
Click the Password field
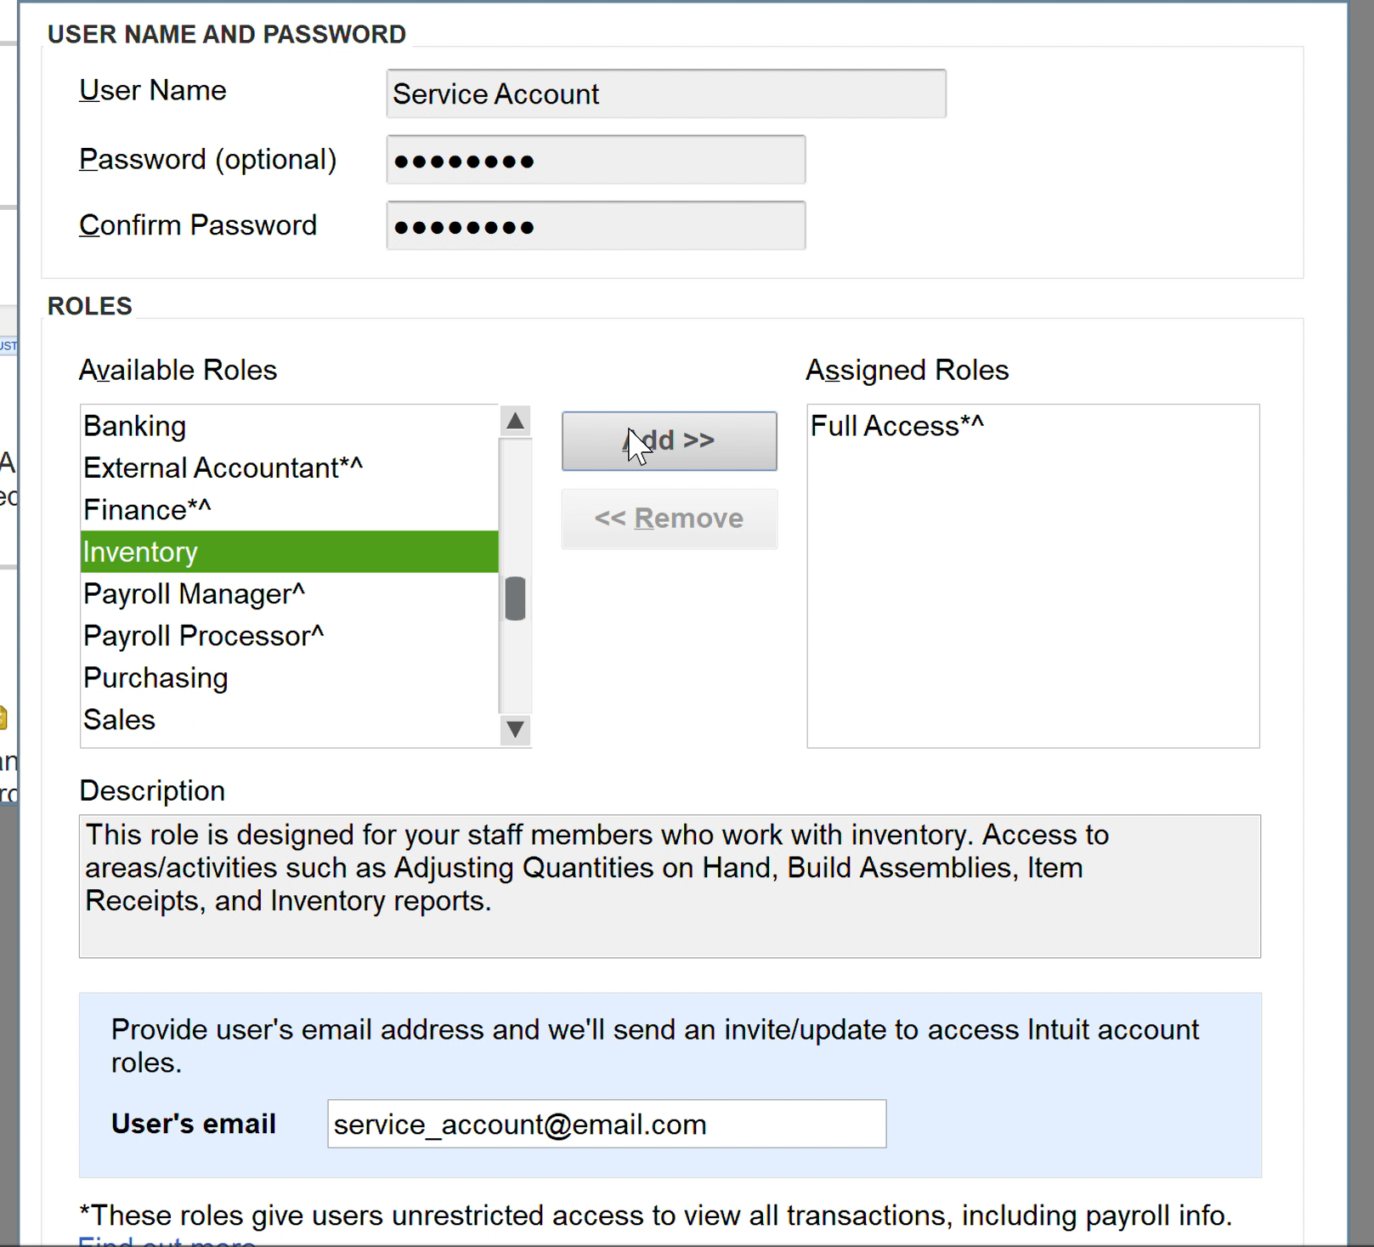point(595,159)
